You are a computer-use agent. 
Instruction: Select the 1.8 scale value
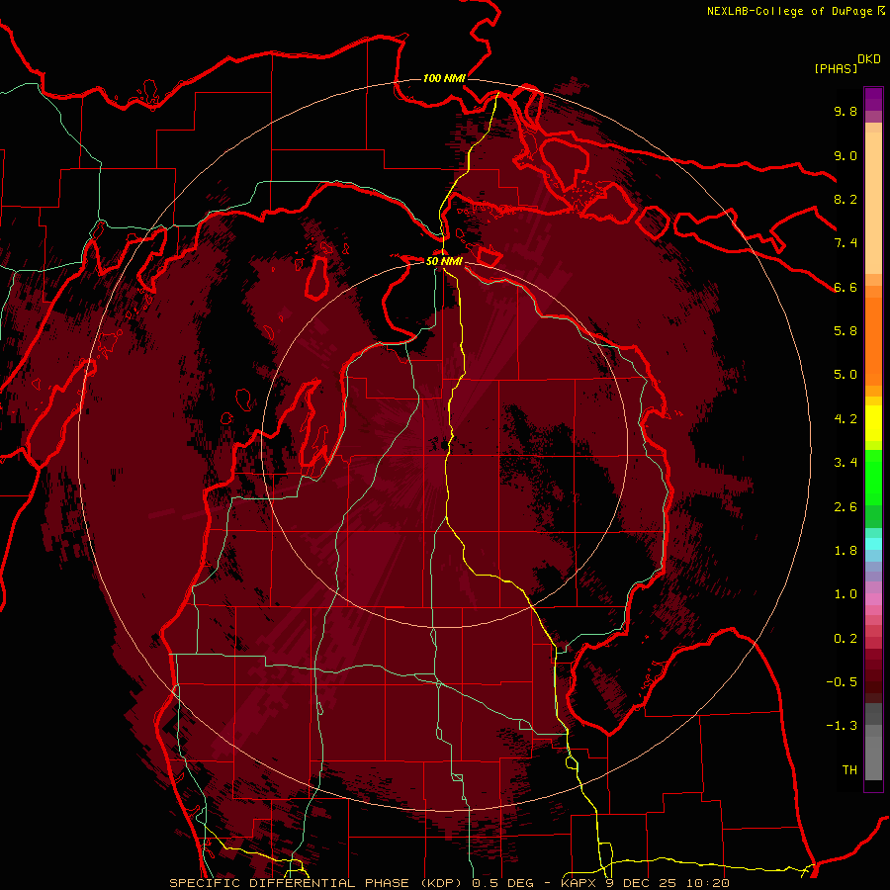(x=845, y=551)
